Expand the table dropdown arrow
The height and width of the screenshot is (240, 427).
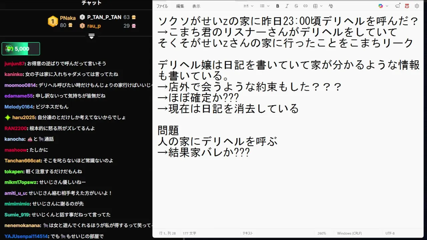tap(321, 6)
